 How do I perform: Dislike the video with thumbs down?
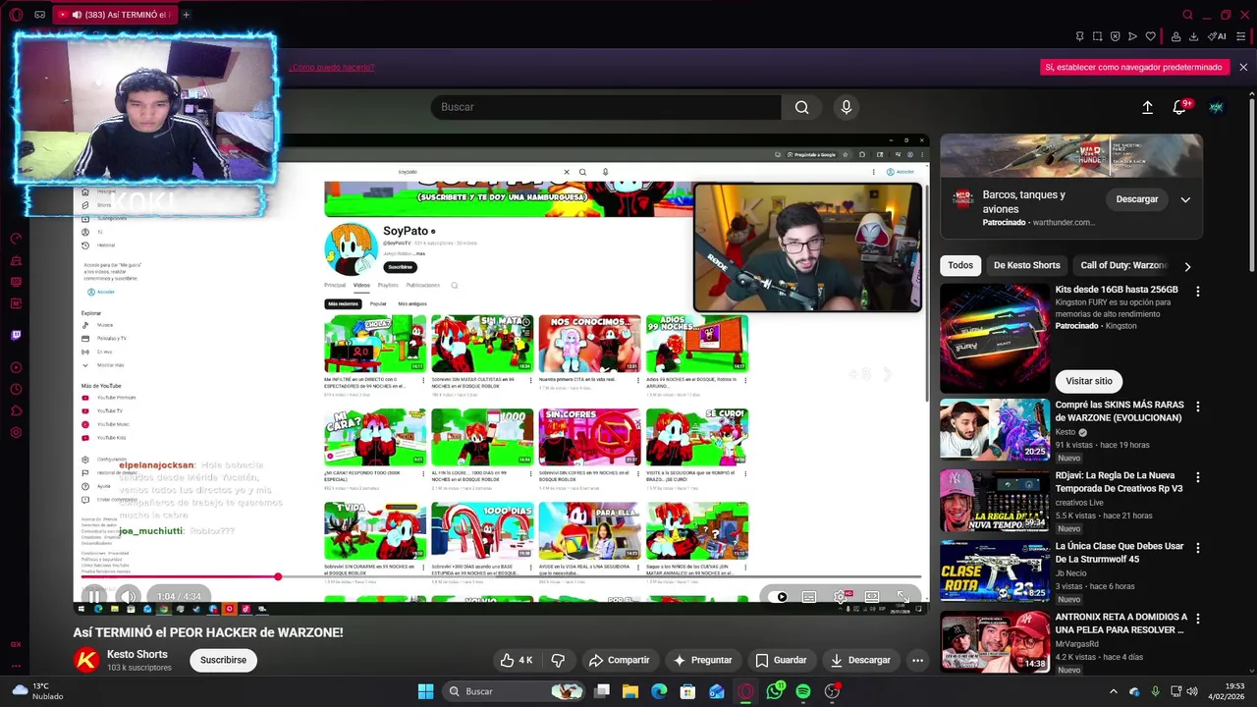click(558, 660)
